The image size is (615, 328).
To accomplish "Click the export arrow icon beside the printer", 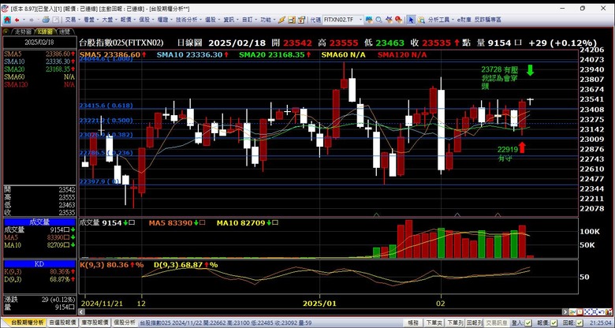I will click(56, 20).
